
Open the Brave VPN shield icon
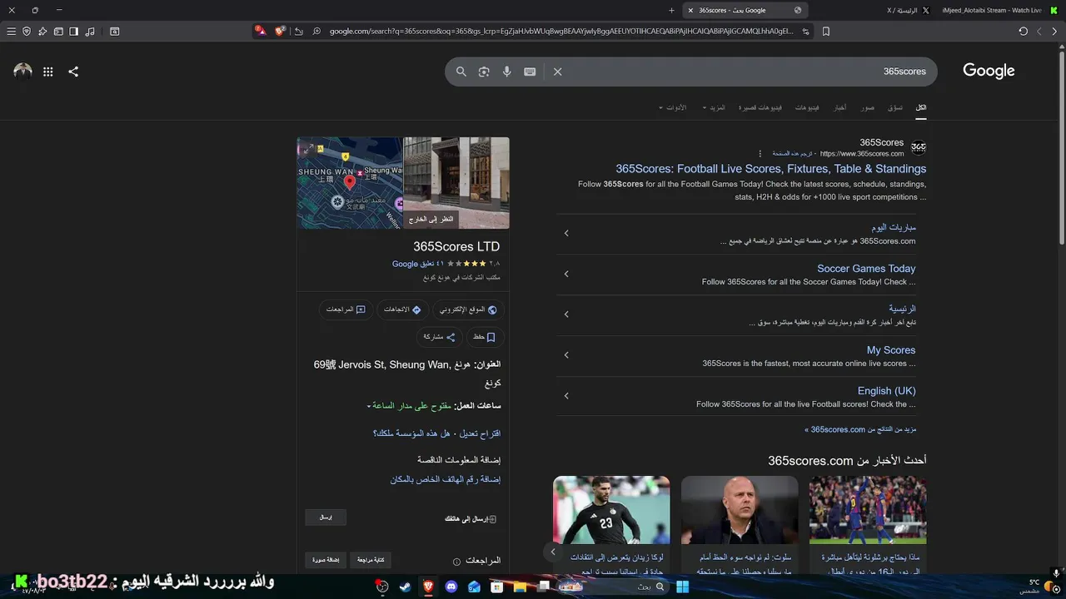click(27, 32)
